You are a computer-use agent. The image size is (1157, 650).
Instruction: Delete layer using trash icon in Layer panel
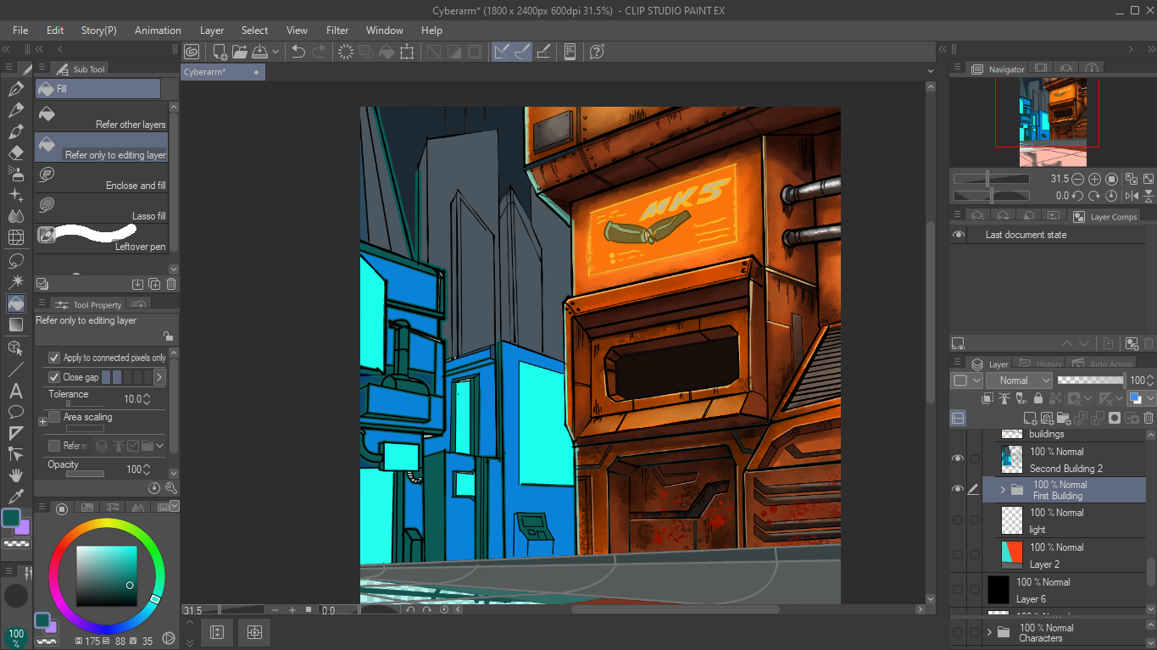click(1149, 418)
